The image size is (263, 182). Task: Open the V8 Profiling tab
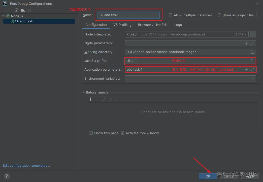coord(122,25)
